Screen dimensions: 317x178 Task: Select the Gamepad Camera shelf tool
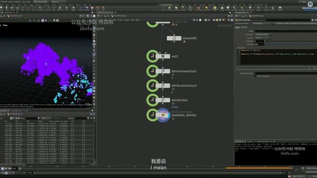point(280,8)
